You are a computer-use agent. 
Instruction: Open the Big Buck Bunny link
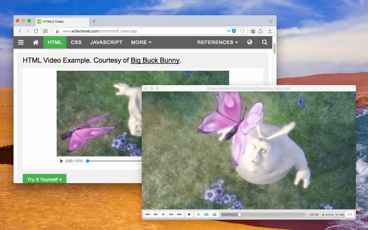coord(155,60)
